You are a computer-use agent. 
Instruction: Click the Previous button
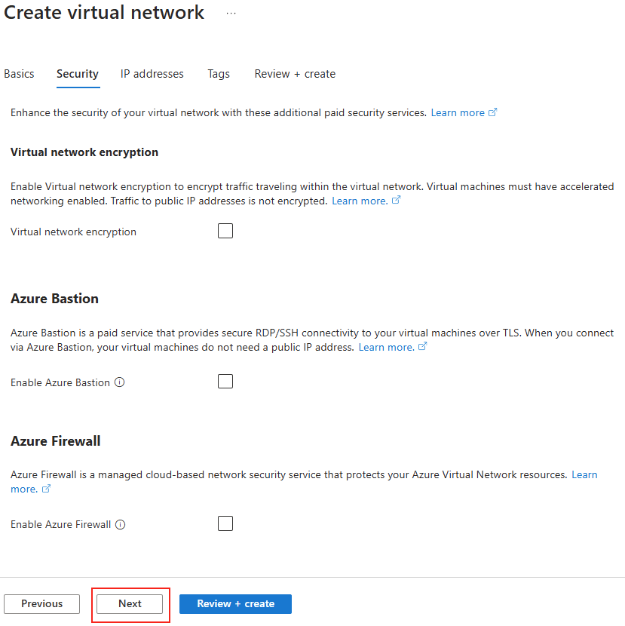pyautogui.click(x=42, y=604)
